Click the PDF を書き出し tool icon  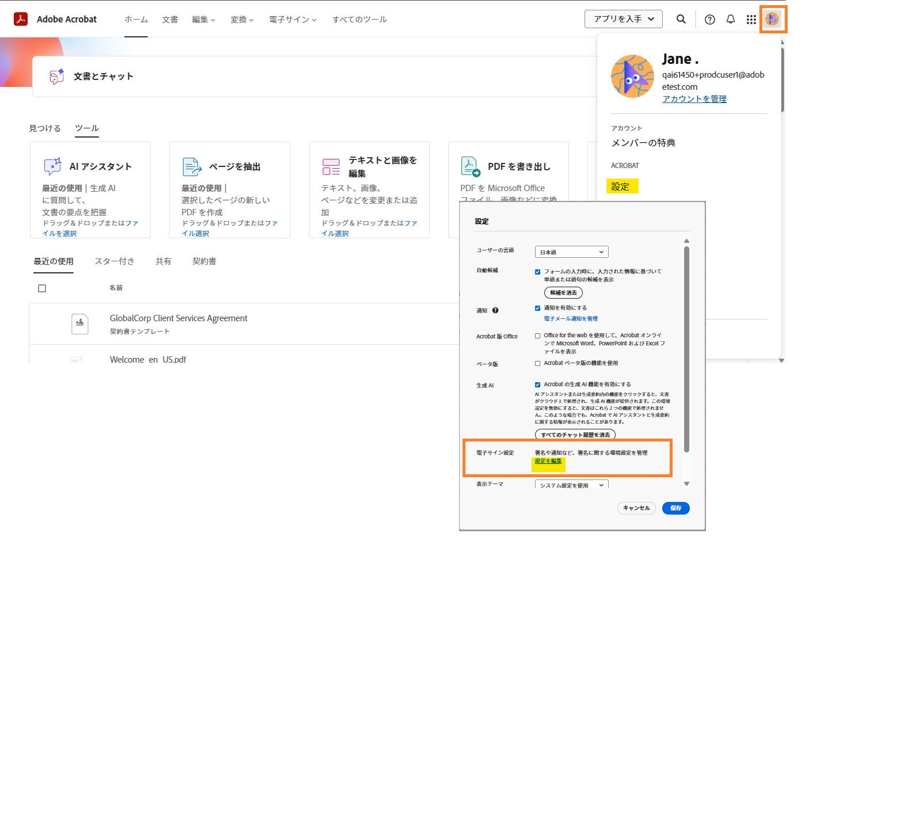coord(471,166)
